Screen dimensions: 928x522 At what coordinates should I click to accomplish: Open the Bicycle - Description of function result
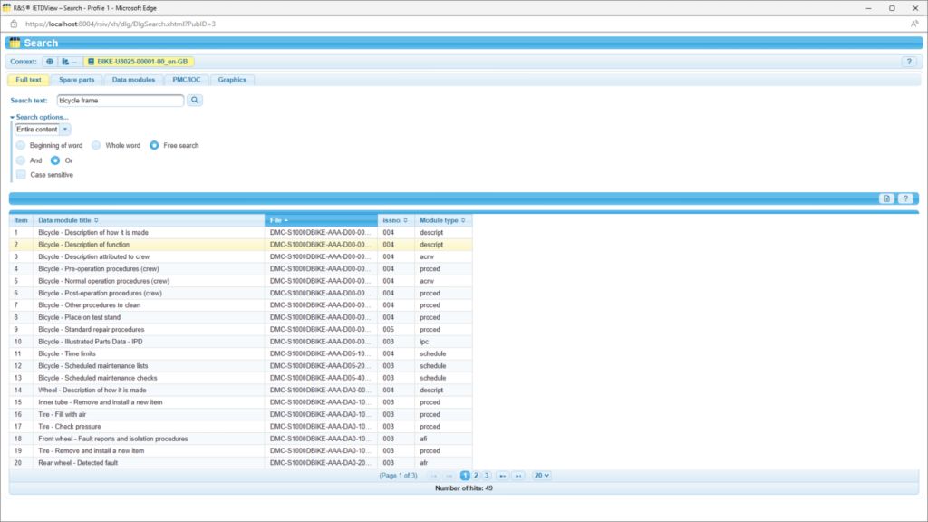click(x=84, y=244)
